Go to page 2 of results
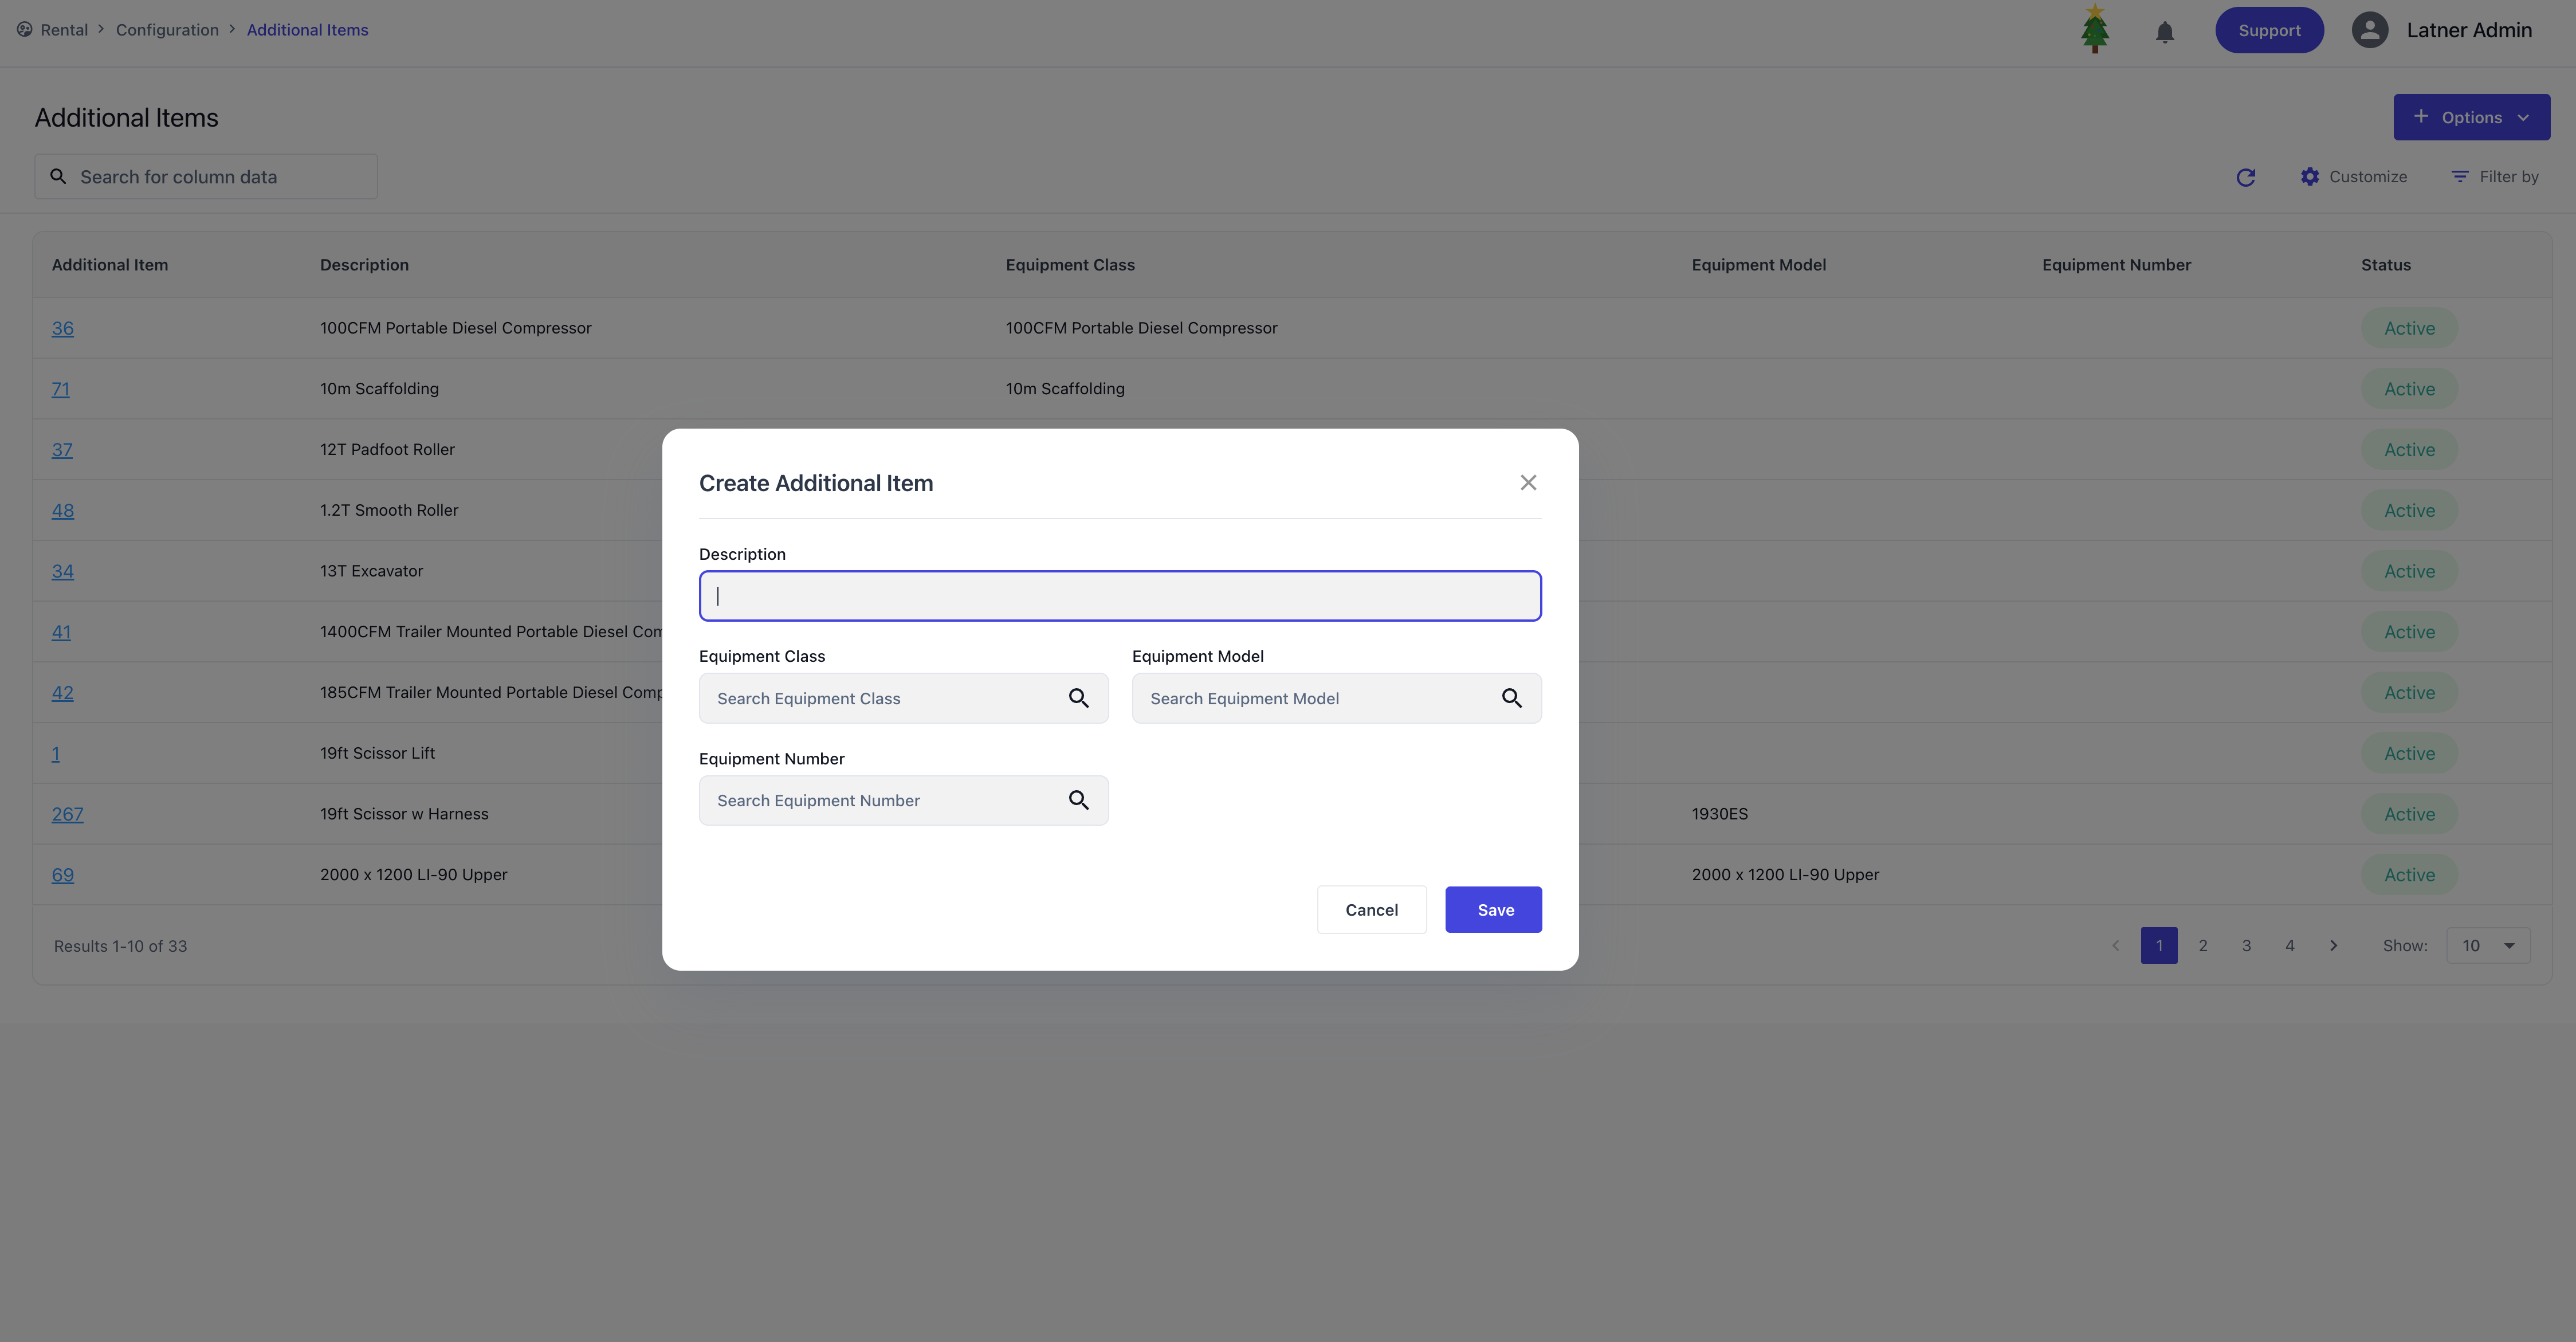The width and height of the screenshot is (2576, 1342). 2202,945
